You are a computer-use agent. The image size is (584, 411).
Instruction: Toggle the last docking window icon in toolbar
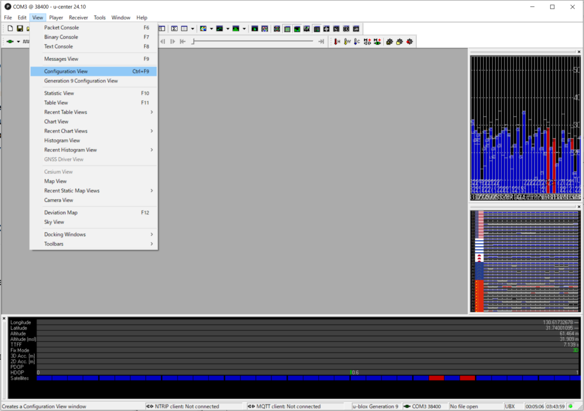pos(356,28)
